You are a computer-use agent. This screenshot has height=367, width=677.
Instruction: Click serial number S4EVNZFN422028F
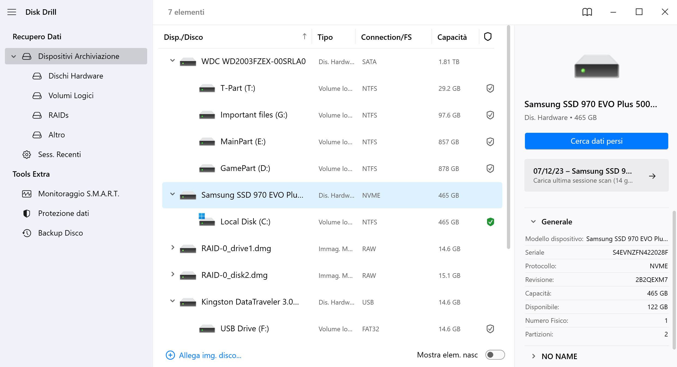click(640, 252)
